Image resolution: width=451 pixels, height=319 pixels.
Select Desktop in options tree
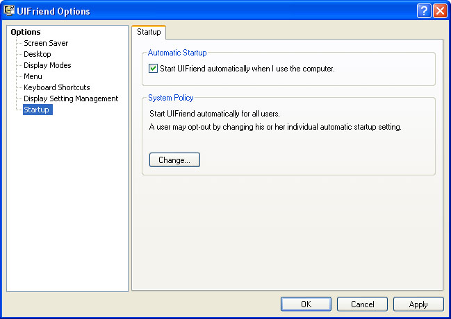38,54
